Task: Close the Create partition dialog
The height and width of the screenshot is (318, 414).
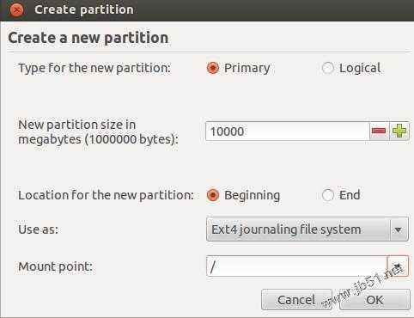Action: [x=16, y=10]
